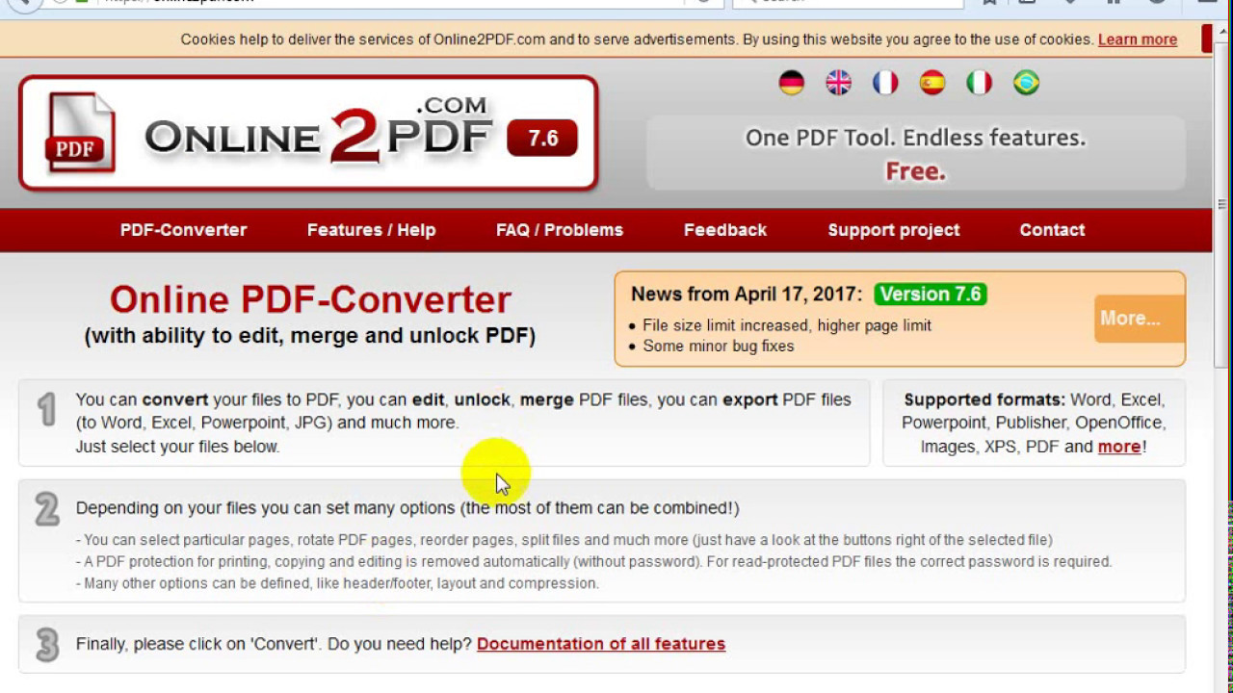
Task: Click 'Depending on your files' step text
Action: [407, 508]
